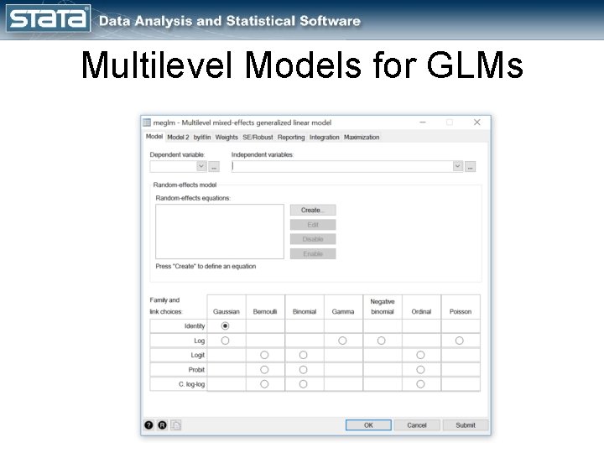Screen dimensions: 604x453
Task: Click the Random-effects equations list box
Action: 220,232
